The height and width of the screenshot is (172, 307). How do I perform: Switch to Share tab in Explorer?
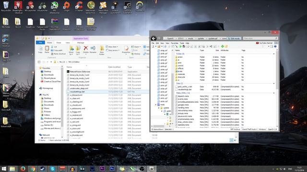point(59,43)
